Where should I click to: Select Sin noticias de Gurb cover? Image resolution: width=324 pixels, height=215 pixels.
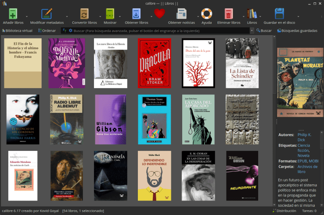click(x=23, y=176)
